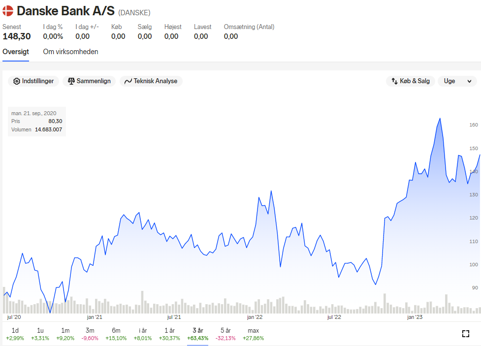Click the jan '21 axis label

pos(95,317)
